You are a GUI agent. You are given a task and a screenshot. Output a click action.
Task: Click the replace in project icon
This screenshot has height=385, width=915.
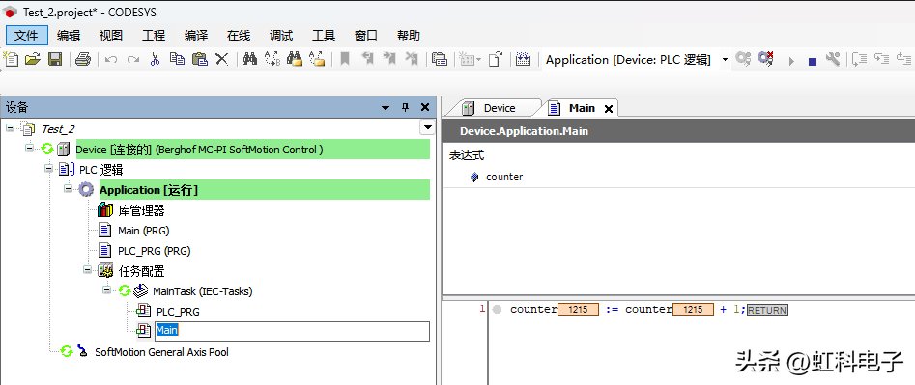click(x=317, y=59)
